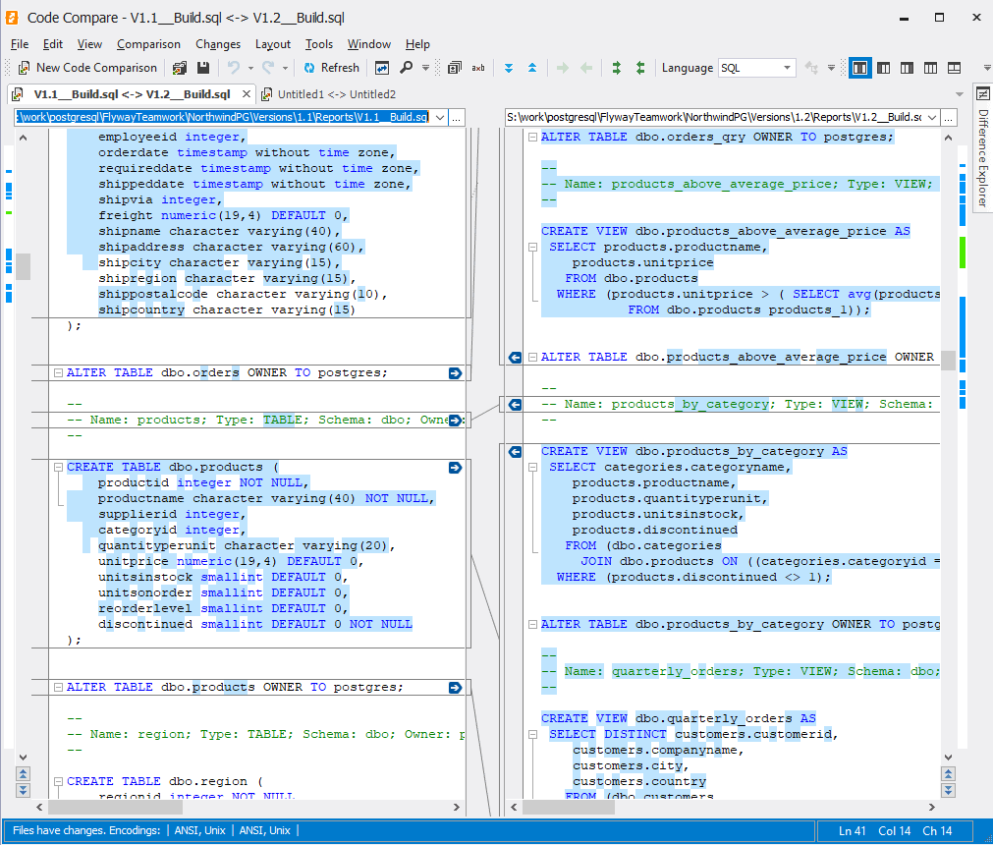Collapse the CREATE TABLE dbo.products code block
Image resolution: width=993 pixels, height=845 pixels.
click(58, 468)
